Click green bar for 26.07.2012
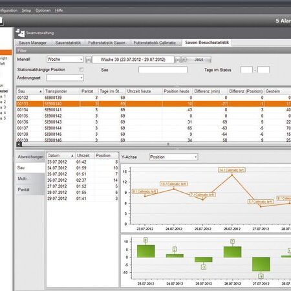Image resolution: width=291 pixels, height=291 pixels. (x=232, y=252)
